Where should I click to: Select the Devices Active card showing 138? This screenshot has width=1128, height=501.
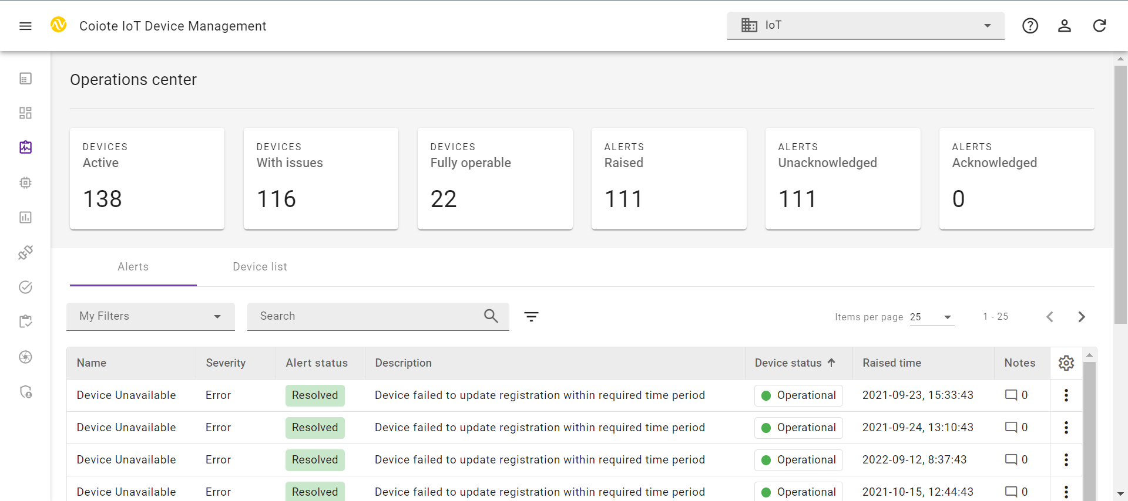coord(147,178)
